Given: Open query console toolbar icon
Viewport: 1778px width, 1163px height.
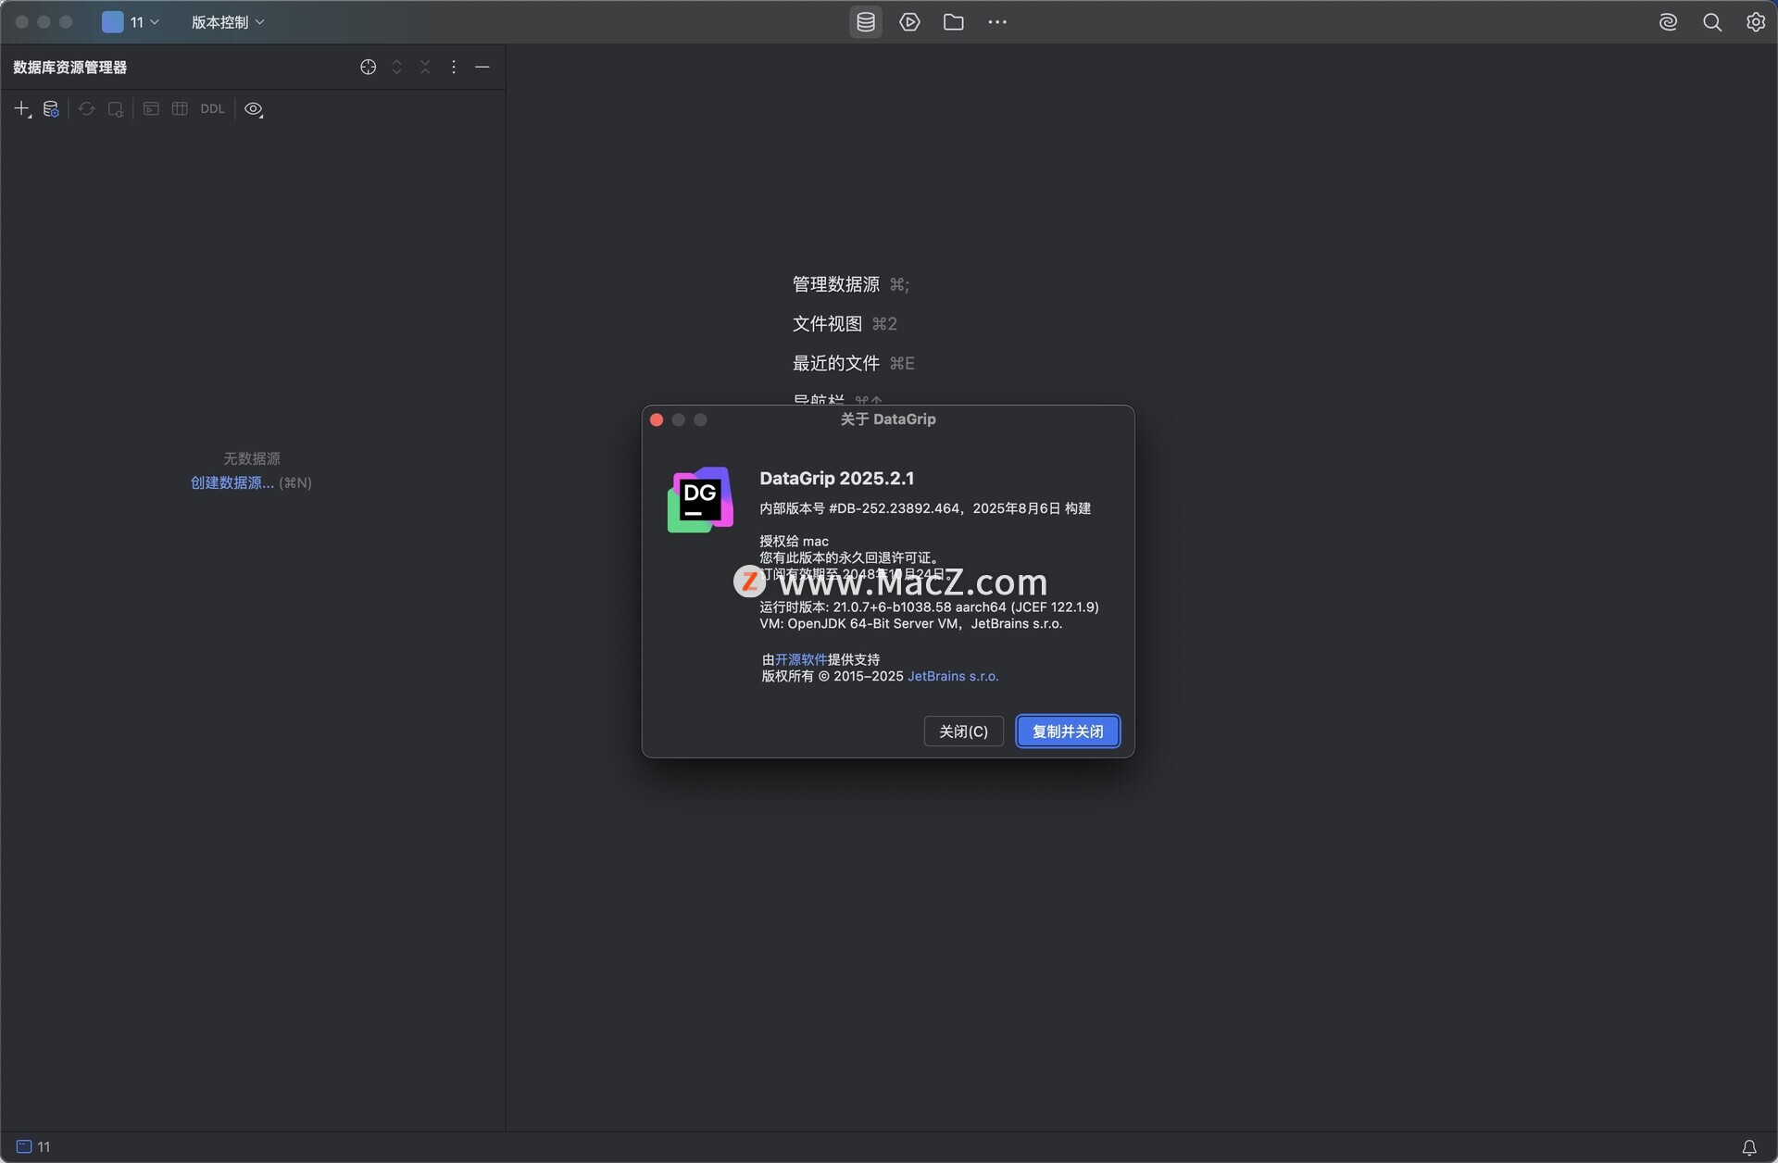Looking at the screenshot, I should click(151, 109).
